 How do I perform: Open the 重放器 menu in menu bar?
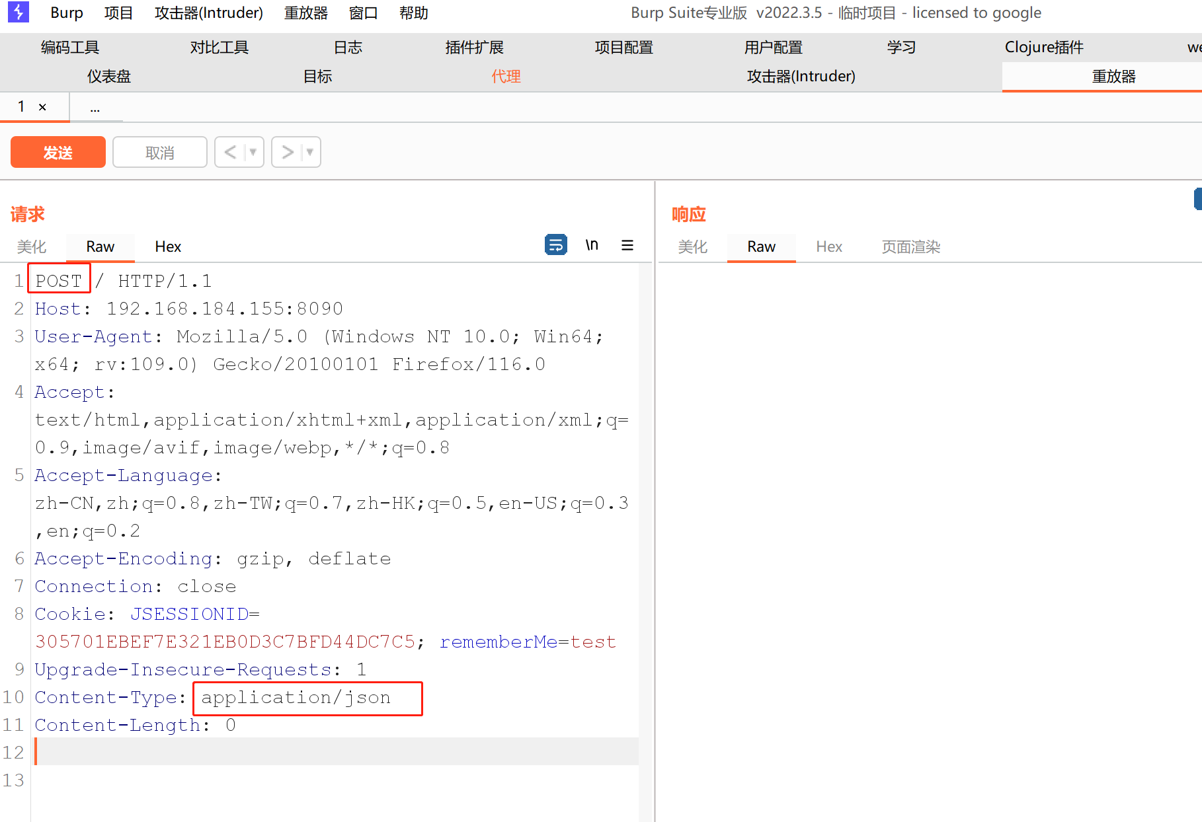[306, 13]
